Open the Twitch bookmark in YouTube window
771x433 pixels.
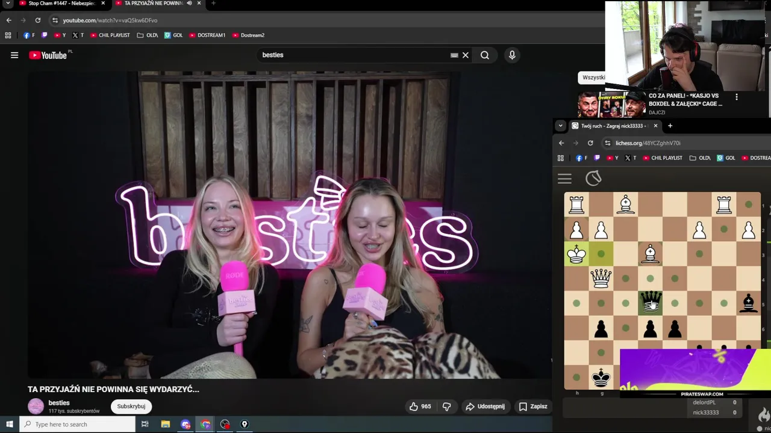point(44,35)
